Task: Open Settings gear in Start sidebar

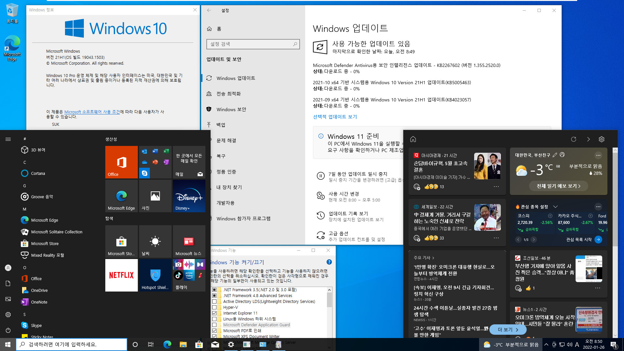Action: [8, 315]
